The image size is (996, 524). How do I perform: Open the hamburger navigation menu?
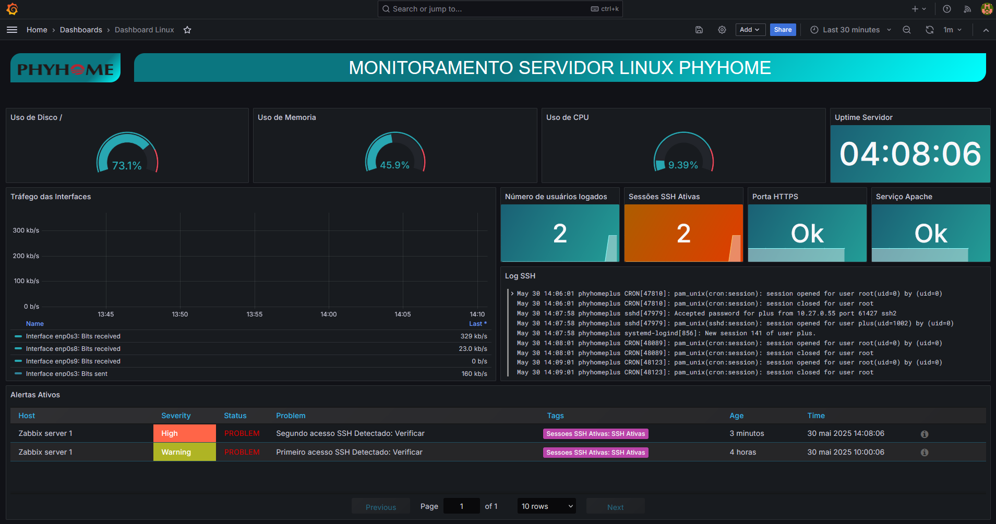[12, 30]
